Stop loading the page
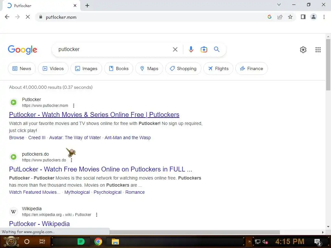Screen dimensions: 331x248 click(x=28, y=17)
